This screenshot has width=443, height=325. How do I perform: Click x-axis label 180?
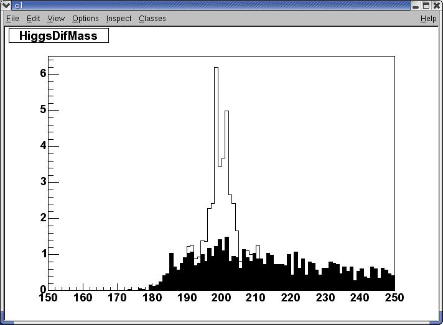[x=152, y=298]
